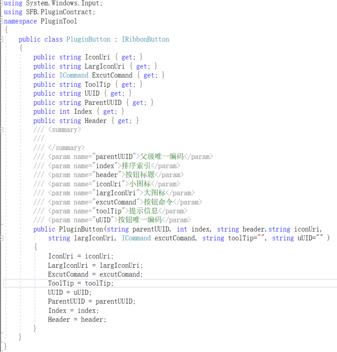Click the ToolTip property name
This screenshot has width=337, height=352.
pyautogui.click(x=98, y=85)
